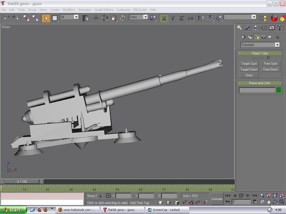
Task: Toggle Restrict to Z axis
Action: 181,18
